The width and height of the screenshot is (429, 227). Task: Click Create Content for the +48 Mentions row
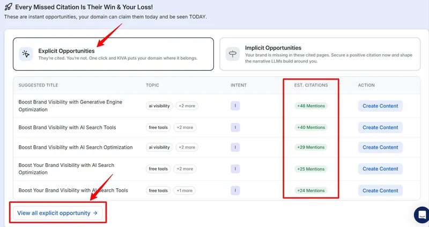(x=380, y=106)
